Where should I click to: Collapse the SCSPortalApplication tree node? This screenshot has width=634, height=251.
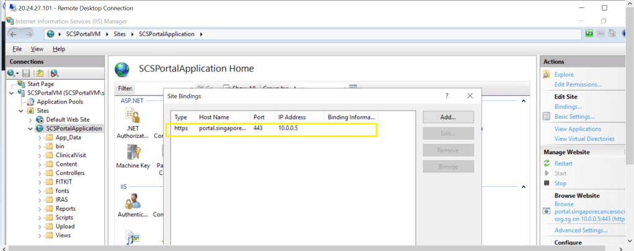[31, 129]
